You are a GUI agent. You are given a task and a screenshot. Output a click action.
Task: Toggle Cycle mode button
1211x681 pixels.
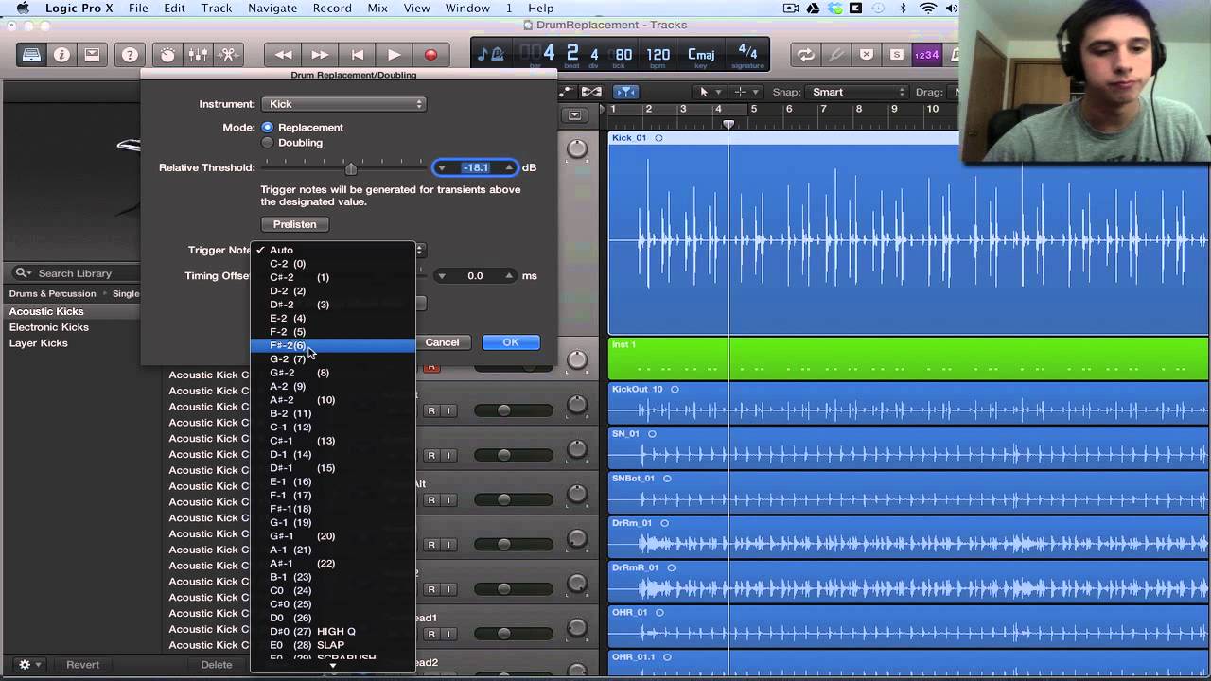[x=805, y=55]
